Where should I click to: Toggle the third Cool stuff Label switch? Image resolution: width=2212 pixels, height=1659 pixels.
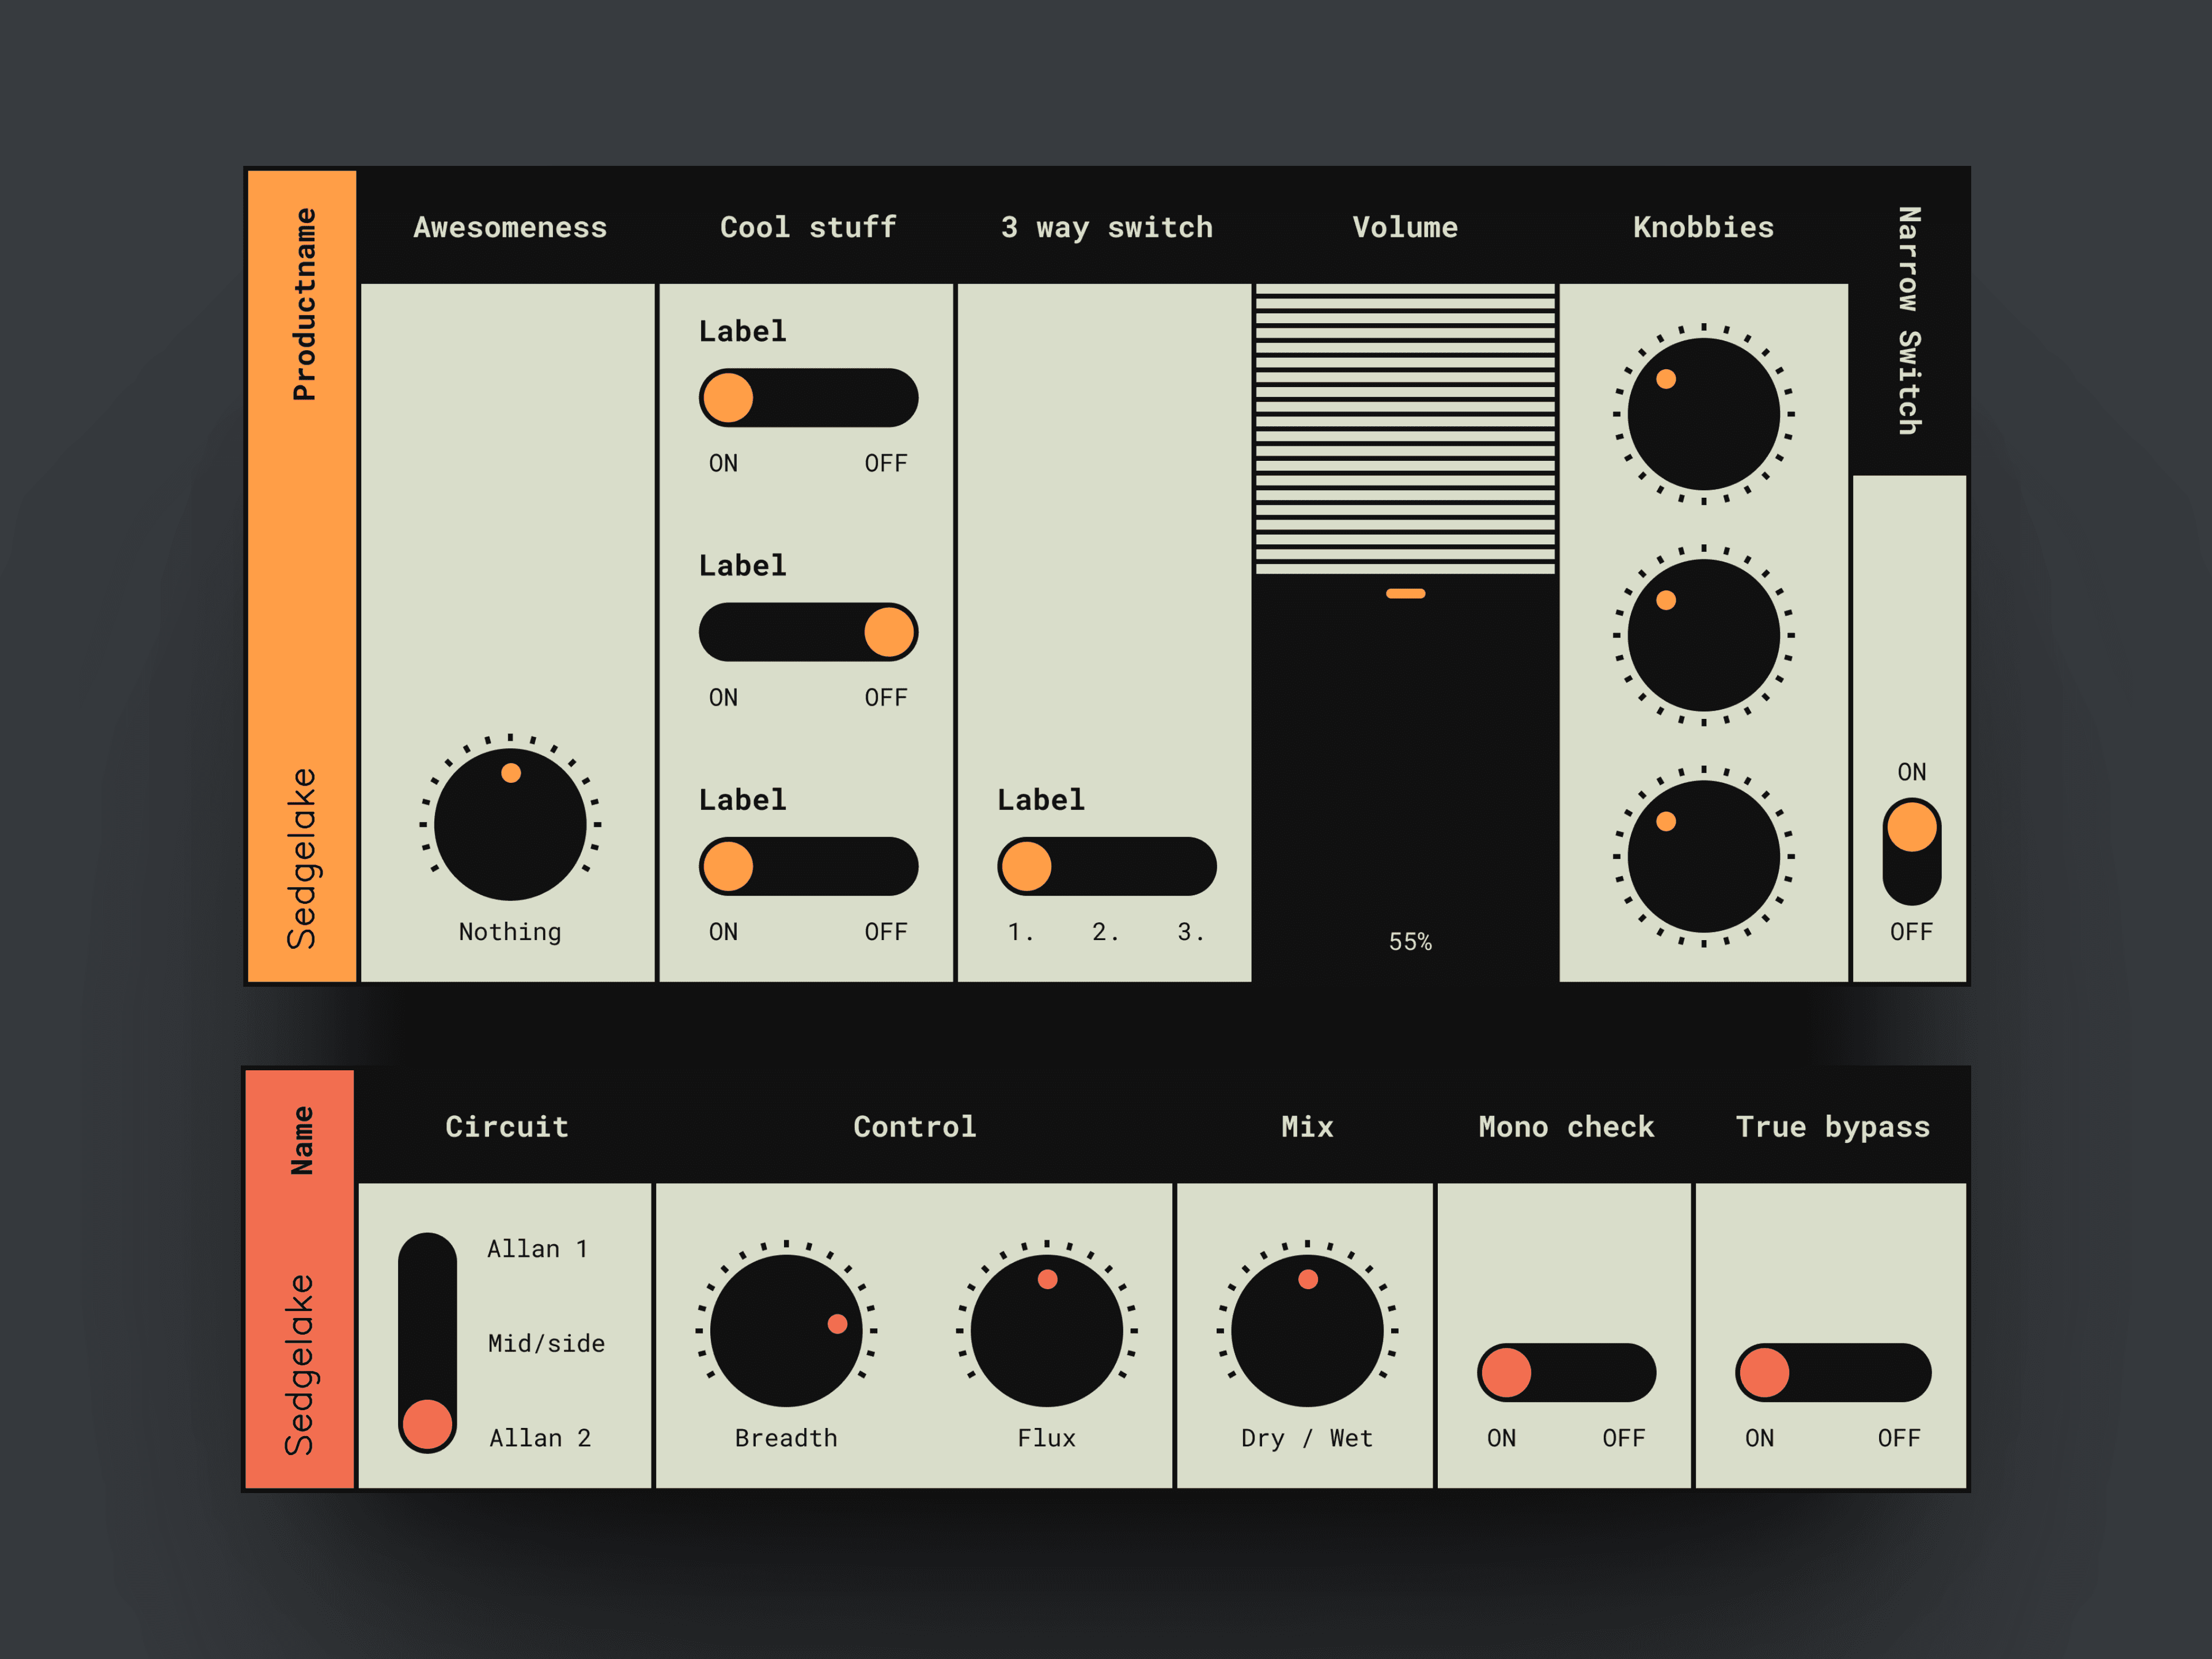click(x=808, y=866)
